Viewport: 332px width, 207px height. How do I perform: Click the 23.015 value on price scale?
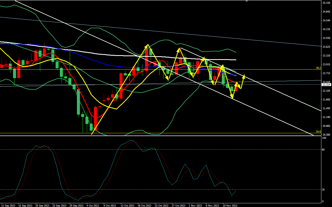tap(326, 64)
